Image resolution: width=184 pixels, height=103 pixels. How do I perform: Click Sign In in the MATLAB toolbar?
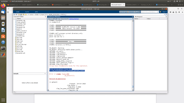click(x=165, y=12)
